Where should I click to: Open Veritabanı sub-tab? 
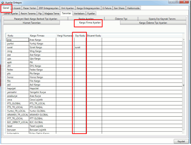[x=79, y=13]
